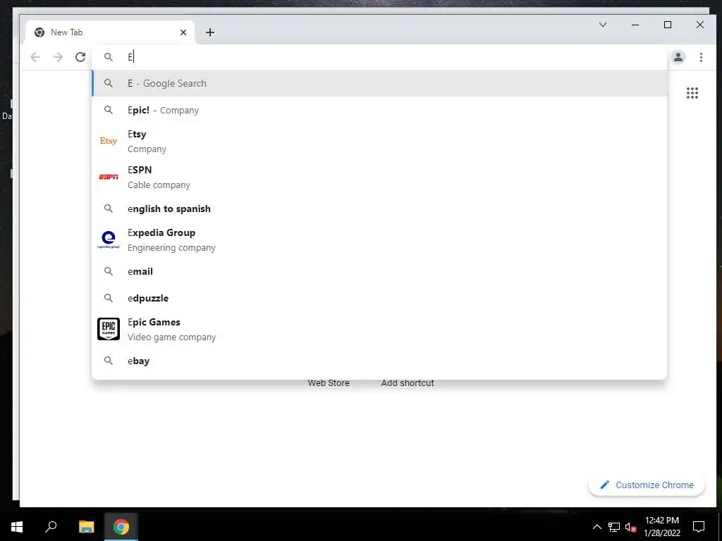Show hidden system tray icons

click(x=596, y=527)
